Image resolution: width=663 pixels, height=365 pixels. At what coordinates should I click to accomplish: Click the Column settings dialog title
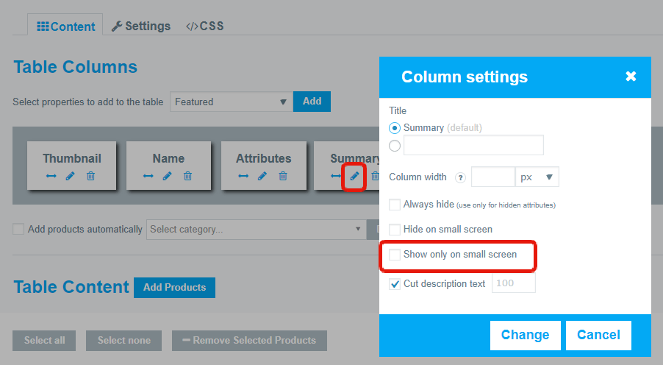point(465,77)
